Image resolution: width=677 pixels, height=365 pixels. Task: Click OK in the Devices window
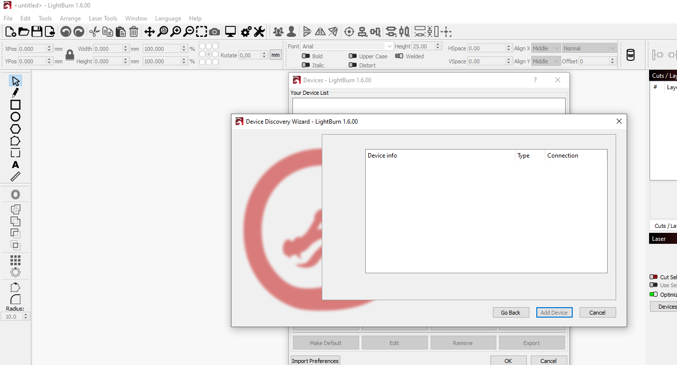pos(508,361)
